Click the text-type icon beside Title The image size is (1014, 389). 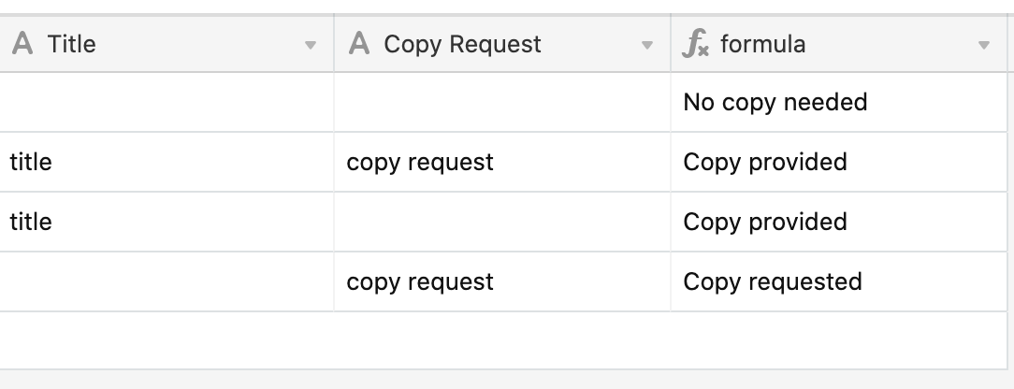pyautogui.click(x=22, y=44)
